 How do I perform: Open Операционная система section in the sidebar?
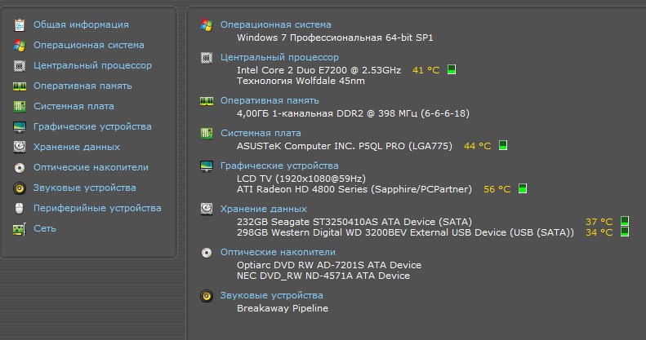click(88, 45)
